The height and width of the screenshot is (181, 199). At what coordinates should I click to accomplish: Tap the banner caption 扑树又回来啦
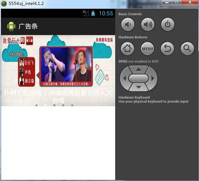(58, 97)
